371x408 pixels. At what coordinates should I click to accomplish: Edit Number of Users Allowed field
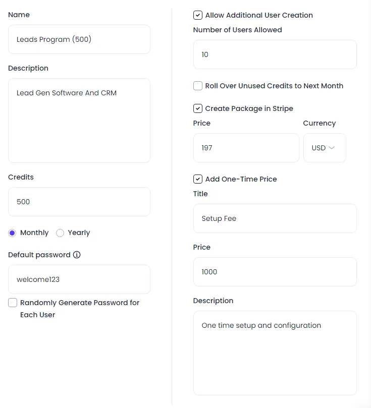tap(275, 54)
